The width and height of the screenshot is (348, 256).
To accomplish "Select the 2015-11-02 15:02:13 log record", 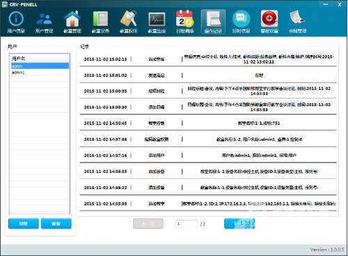I will tap(208, 59).
